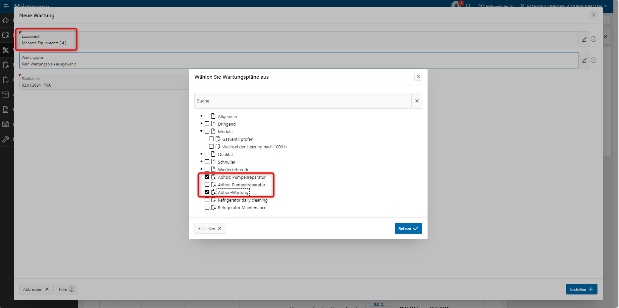The image size is (619, 308).
Task: Open the tools icon in left sidebar
Action: [6, 50]
